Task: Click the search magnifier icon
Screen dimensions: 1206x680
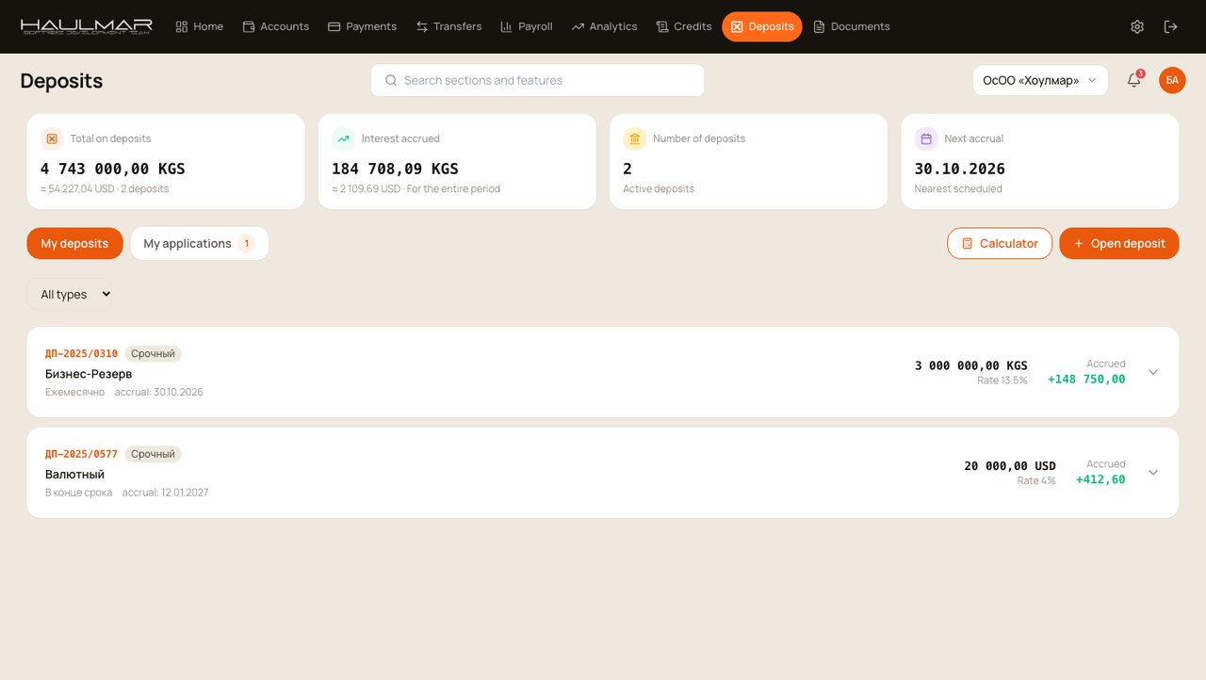Action: pyautogui.click(x=391, y=80)
